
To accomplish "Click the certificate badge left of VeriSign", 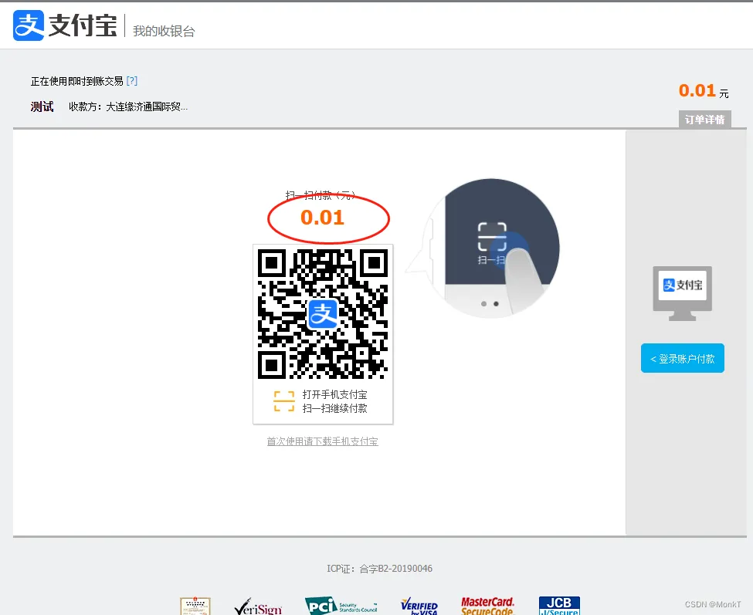I will click(x=195, y=606).
